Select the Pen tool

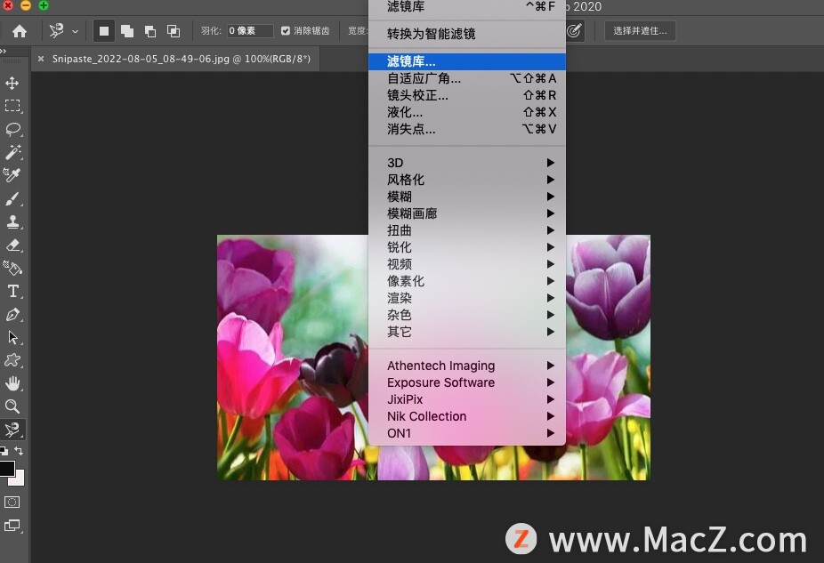tap(12, 314)
